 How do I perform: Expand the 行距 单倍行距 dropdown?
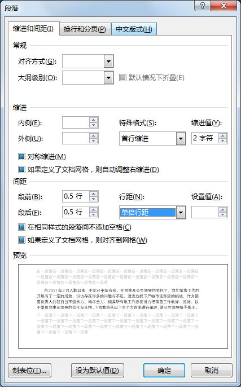[x=181, y=213]
